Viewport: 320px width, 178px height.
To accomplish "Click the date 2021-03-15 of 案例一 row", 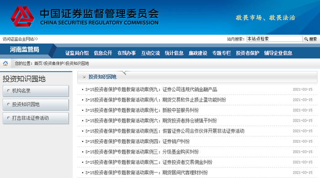I will point(303,173).
